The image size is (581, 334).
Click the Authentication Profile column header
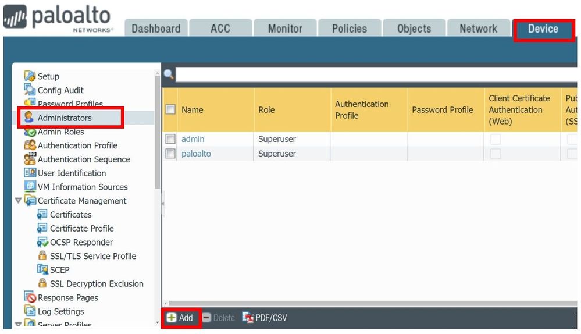[369, 110]
